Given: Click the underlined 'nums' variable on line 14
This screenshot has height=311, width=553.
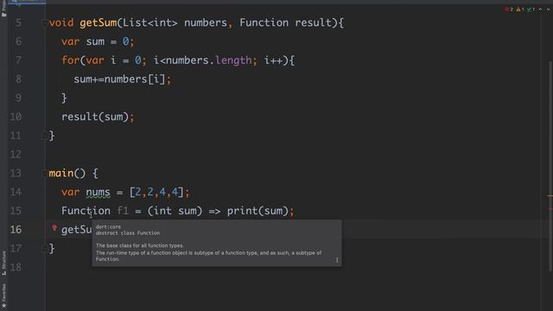Looking at the screenshot, I should click(98, 192).
